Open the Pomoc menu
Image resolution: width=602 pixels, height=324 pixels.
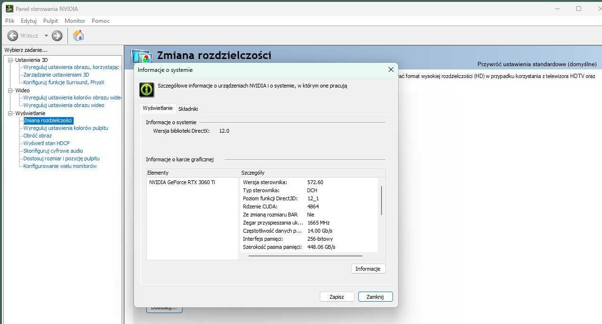click(x=101, y=21)
